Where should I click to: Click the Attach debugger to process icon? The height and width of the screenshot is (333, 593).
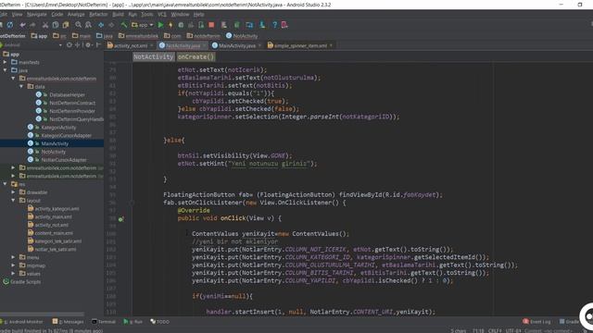(201, 25)
